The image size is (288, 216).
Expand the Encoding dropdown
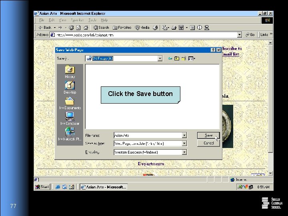click(x=184, y=152)
